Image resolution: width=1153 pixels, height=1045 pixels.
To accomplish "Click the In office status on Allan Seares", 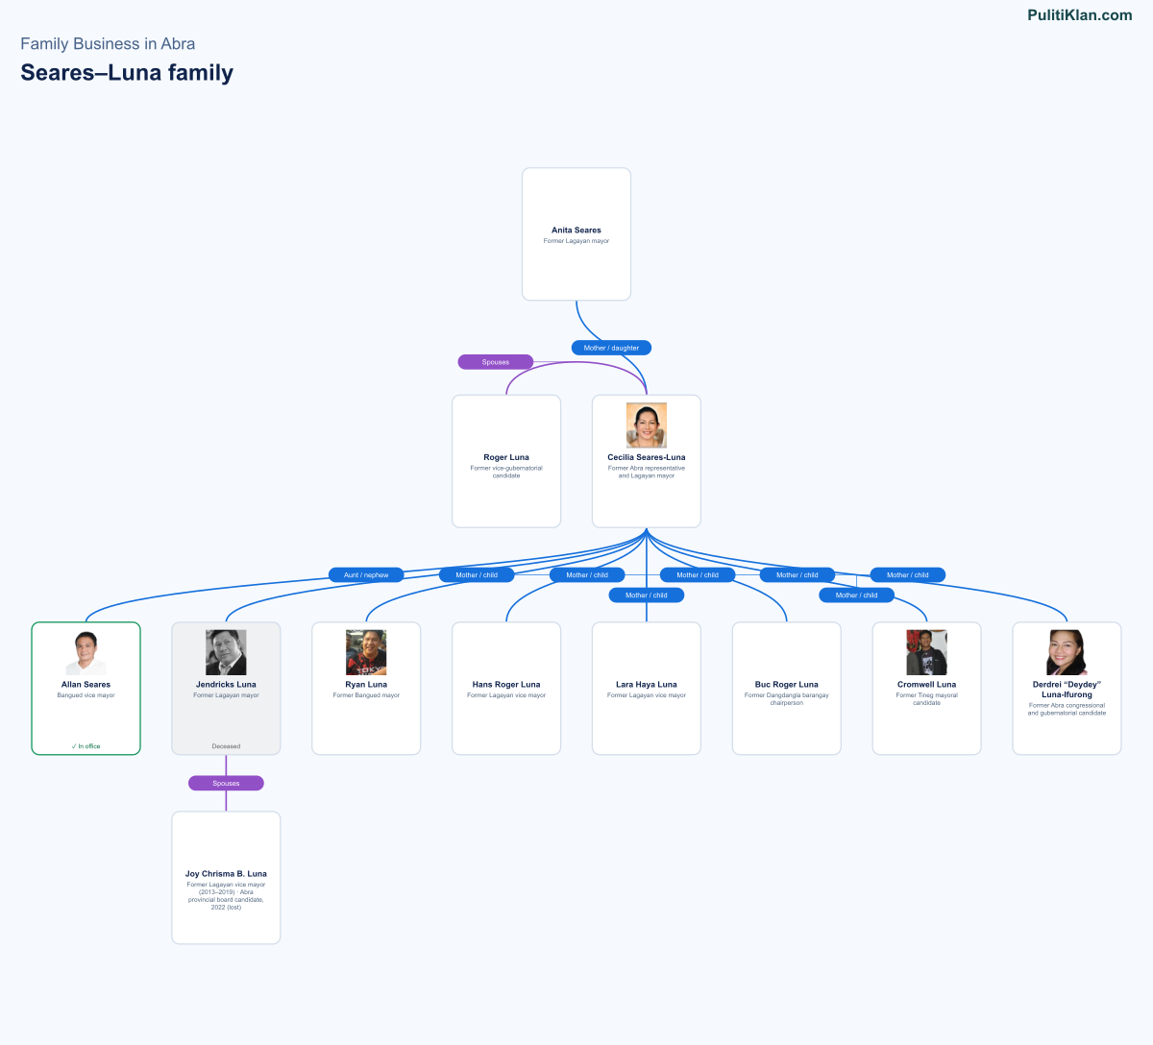I will 86,746.
